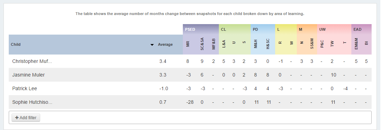Sort table by Average column header

(165, 45)
